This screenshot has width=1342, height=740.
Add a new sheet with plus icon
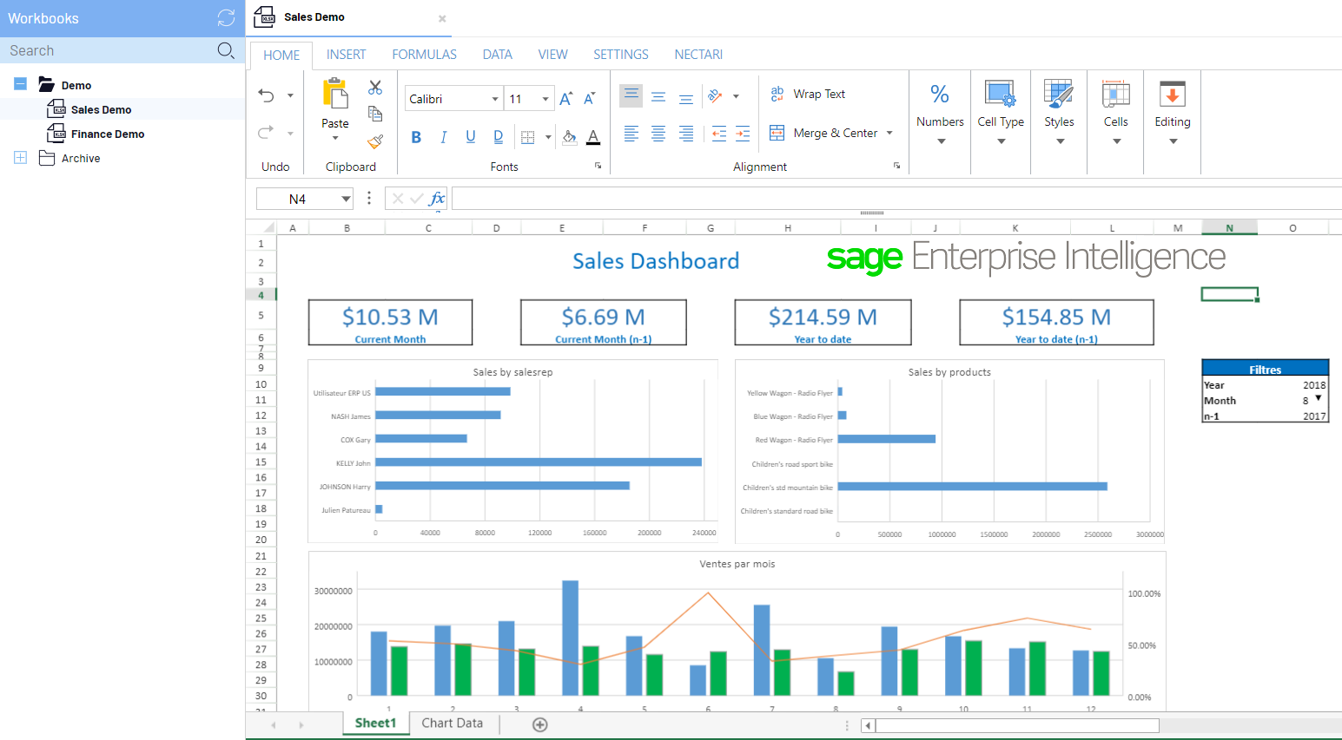click(x=539, y=724)
